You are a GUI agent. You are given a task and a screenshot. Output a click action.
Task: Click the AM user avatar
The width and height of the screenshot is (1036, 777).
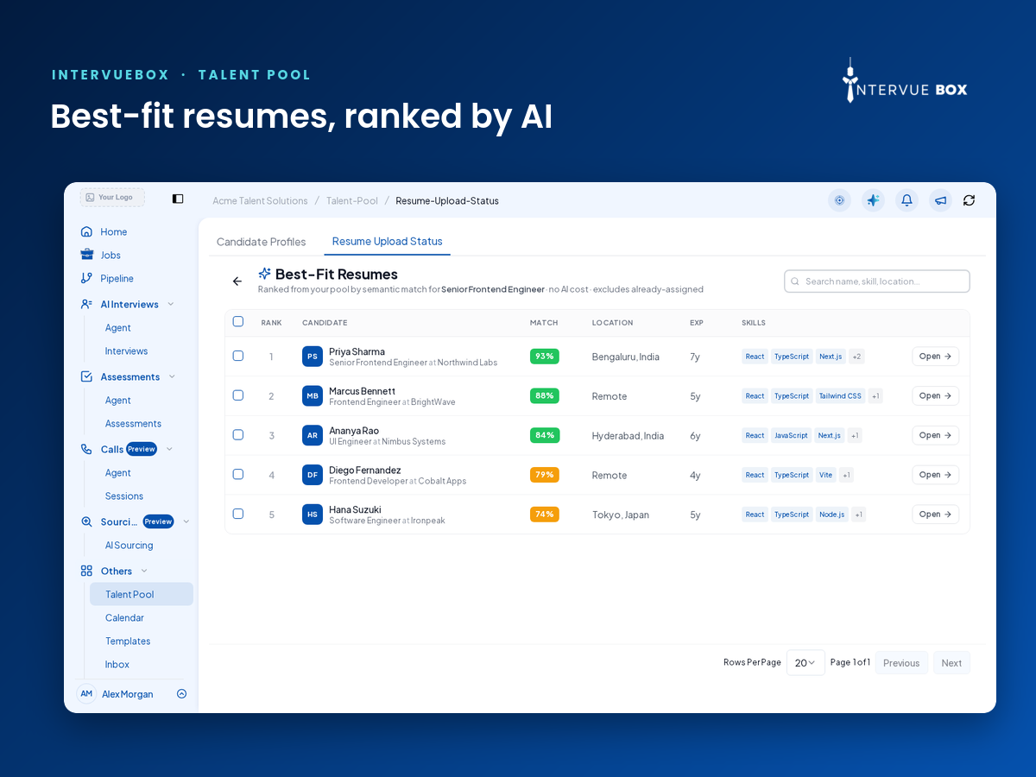[86, 693]
